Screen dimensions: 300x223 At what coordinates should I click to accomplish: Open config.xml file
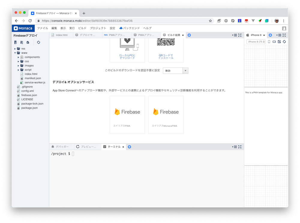click(x=27, y=91)
